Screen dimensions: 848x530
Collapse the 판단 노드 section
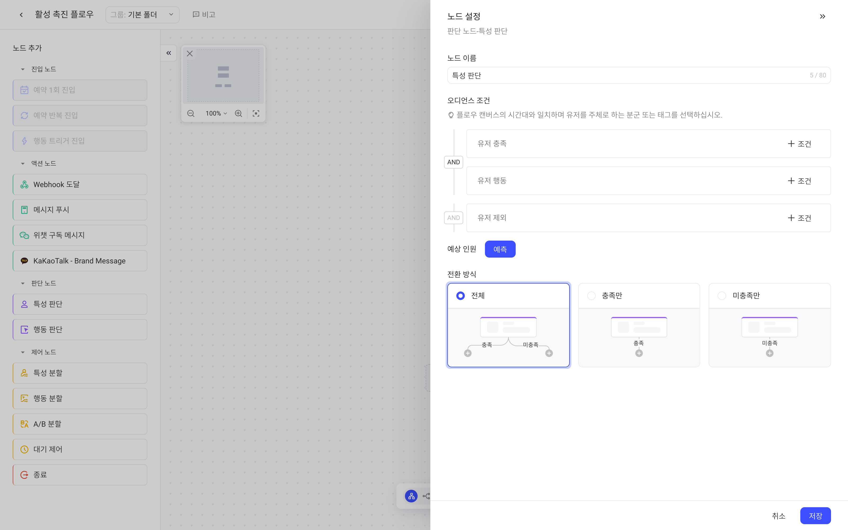[x=23, y=283]
